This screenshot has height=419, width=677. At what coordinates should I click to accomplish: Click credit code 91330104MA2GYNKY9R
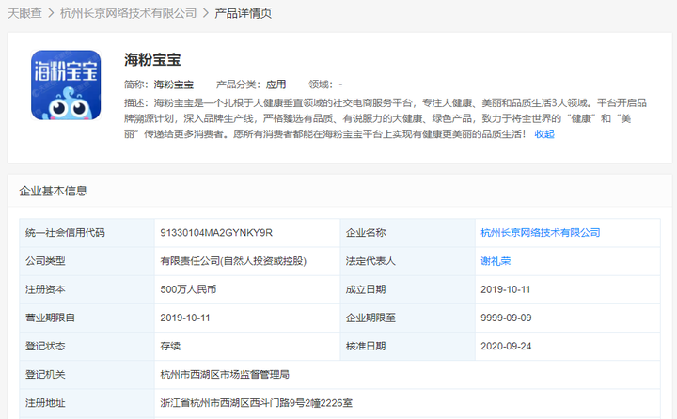[x=216, y=233]
